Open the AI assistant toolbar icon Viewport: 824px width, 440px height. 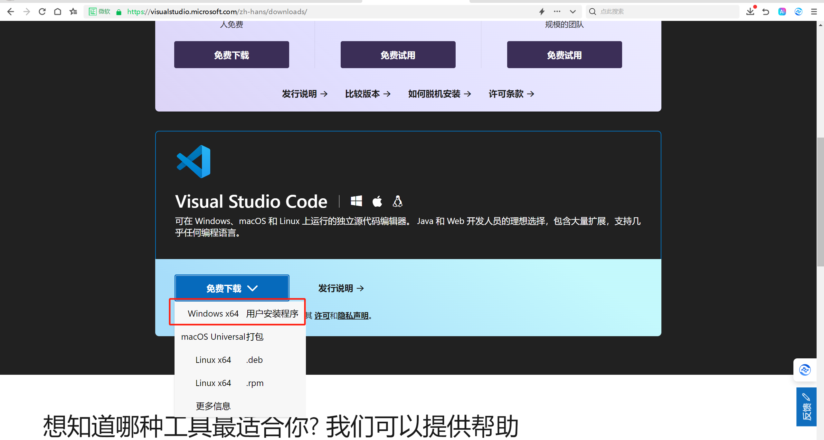pyautogui.click(x=782, y=12)
